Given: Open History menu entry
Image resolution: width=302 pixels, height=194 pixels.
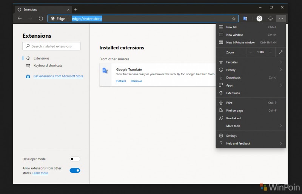Looking at the screenshot, I should [251, 70].
